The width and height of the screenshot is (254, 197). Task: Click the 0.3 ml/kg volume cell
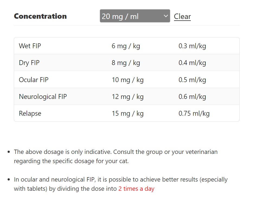(192, 46)
